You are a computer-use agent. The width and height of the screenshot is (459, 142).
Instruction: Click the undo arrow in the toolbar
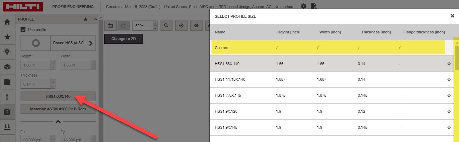[x=110, y=25]
